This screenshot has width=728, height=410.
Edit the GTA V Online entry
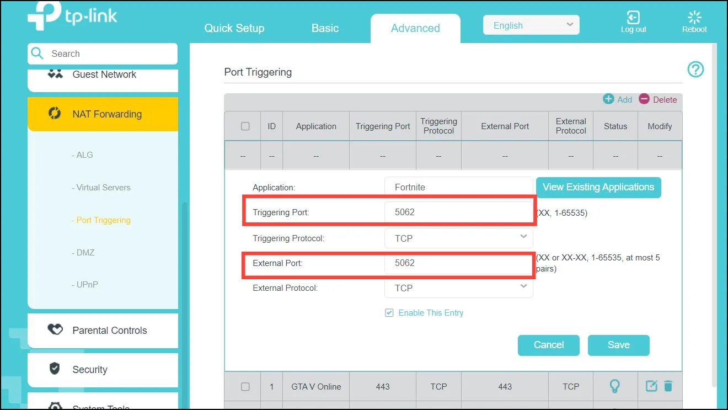click(x=651, y=386)
